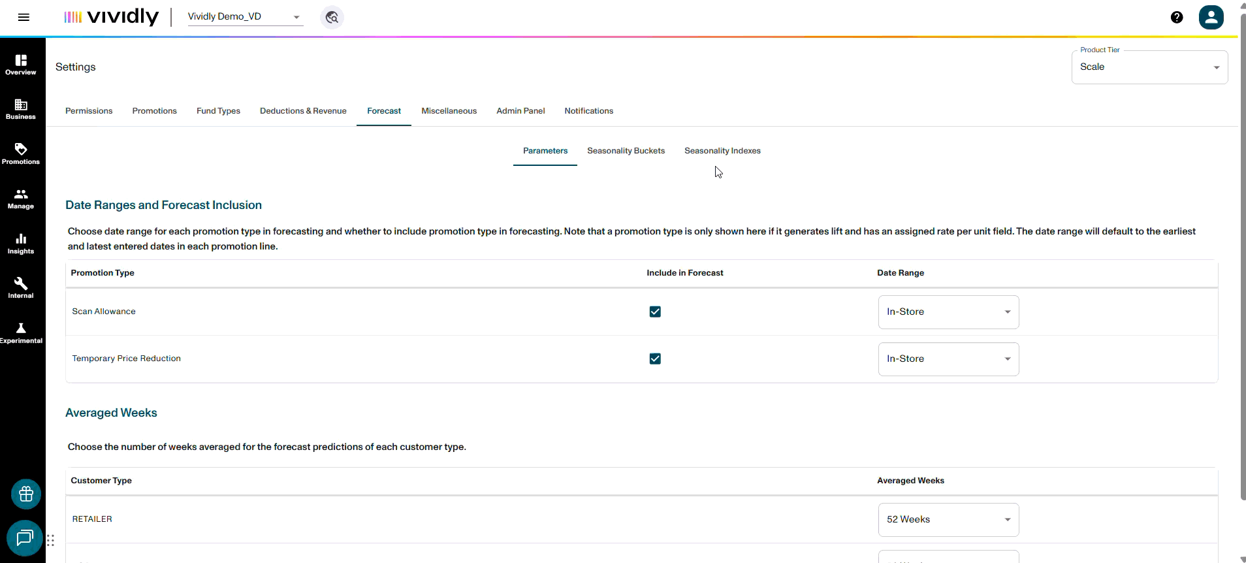This screenshot has height=563, width=1246.
Task: Open Promotions from the left sidebar
Action: pos(21,154)
